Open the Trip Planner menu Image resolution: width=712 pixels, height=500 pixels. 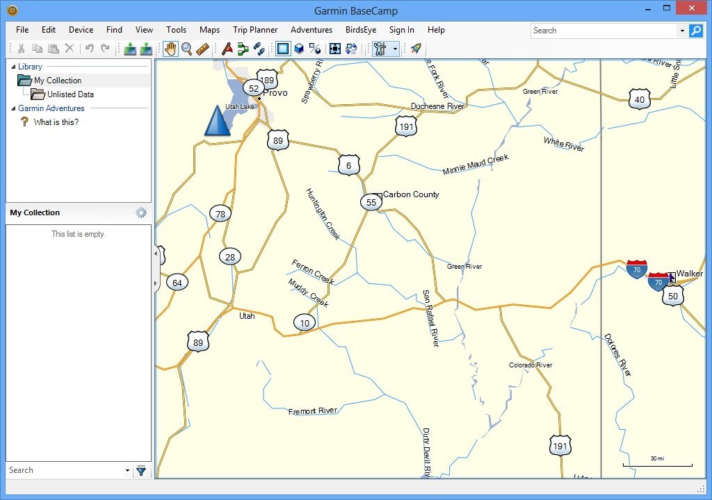click(255, 29)
